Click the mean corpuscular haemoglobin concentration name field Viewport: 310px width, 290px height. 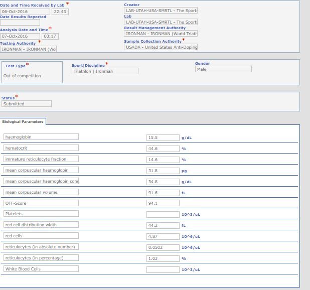click(41, 181)
